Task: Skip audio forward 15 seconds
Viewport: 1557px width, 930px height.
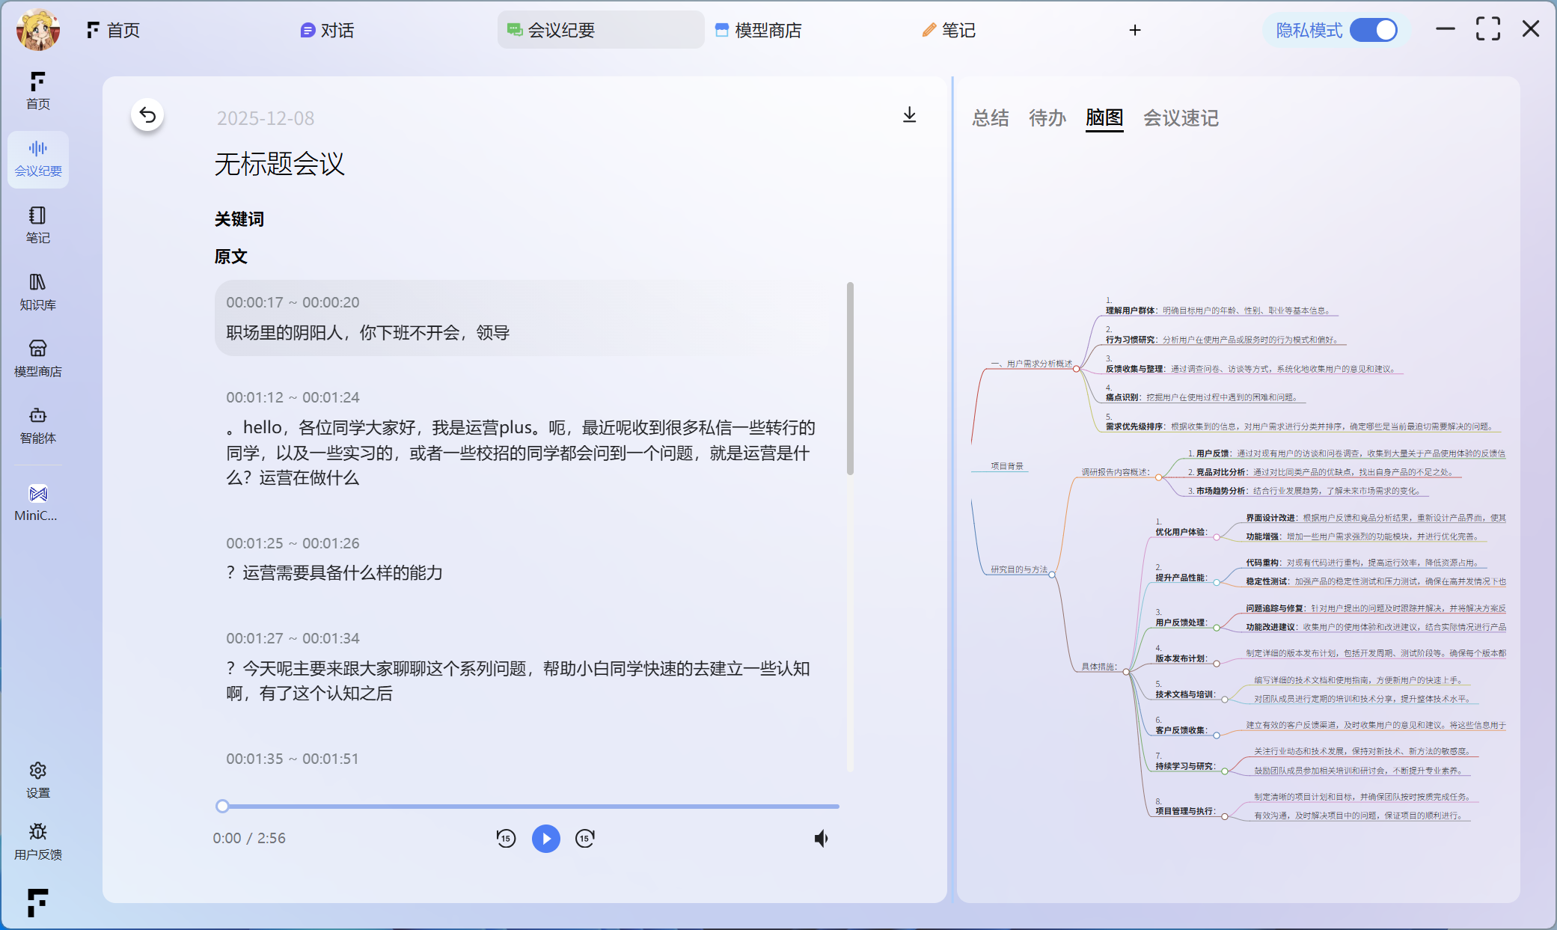Action: 585,838
